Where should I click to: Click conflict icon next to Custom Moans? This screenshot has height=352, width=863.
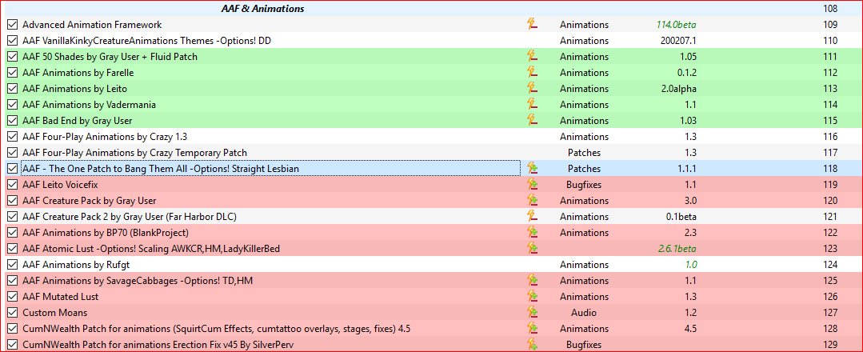[x=532, y=312]
